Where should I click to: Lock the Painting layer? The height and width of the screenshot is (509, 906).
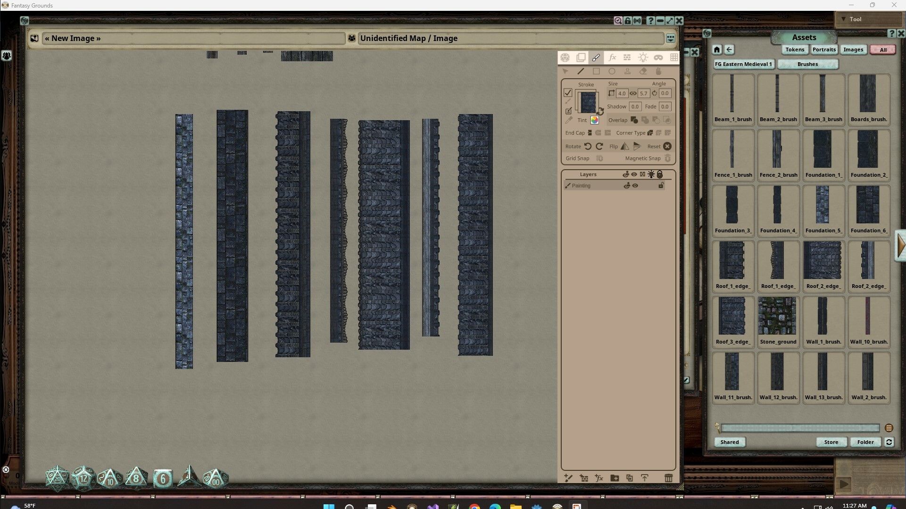click(662, 185)
